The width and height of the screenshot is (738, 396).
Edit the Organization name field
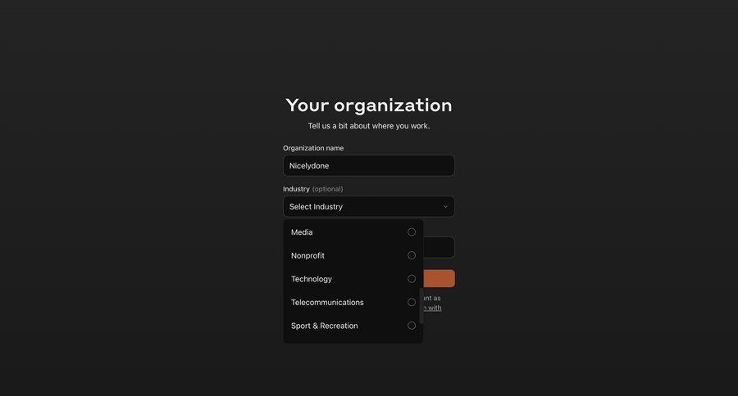tap(368, 166)
